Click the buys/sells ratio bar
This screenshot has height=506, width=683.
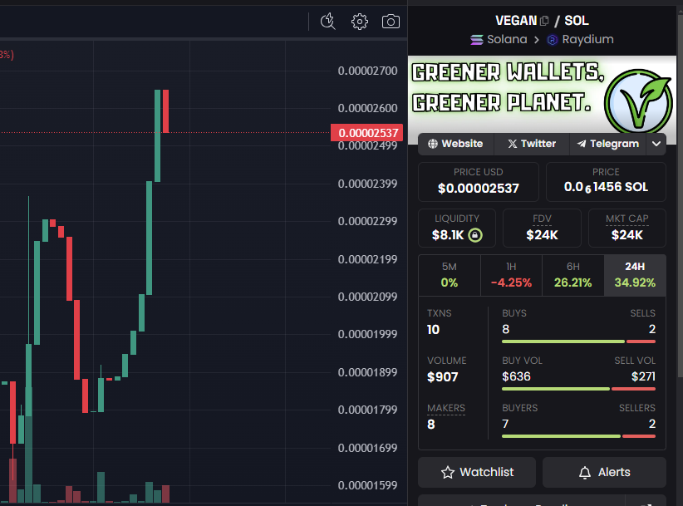pyautogui.click(x=578, y=341)
